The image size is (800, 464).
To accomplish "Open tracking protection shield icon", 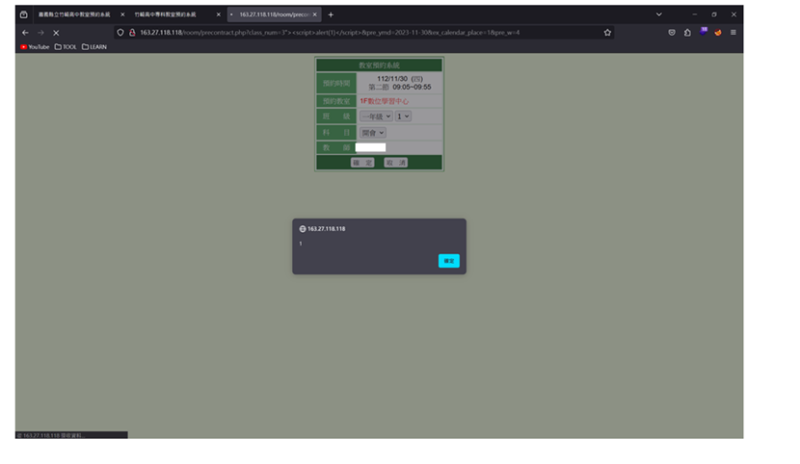I will [x=120, y=33].
